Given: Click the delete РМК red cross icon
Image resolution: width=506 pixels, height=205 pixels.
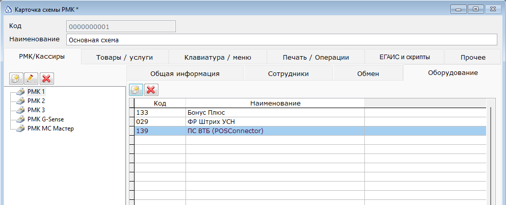Looking at the screenshot, I should pos(47,78).
